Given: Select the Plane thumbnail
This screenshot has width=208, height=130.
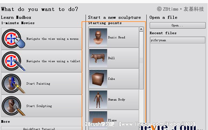Looking at the screenshot, I should click(x=98, y=120).
